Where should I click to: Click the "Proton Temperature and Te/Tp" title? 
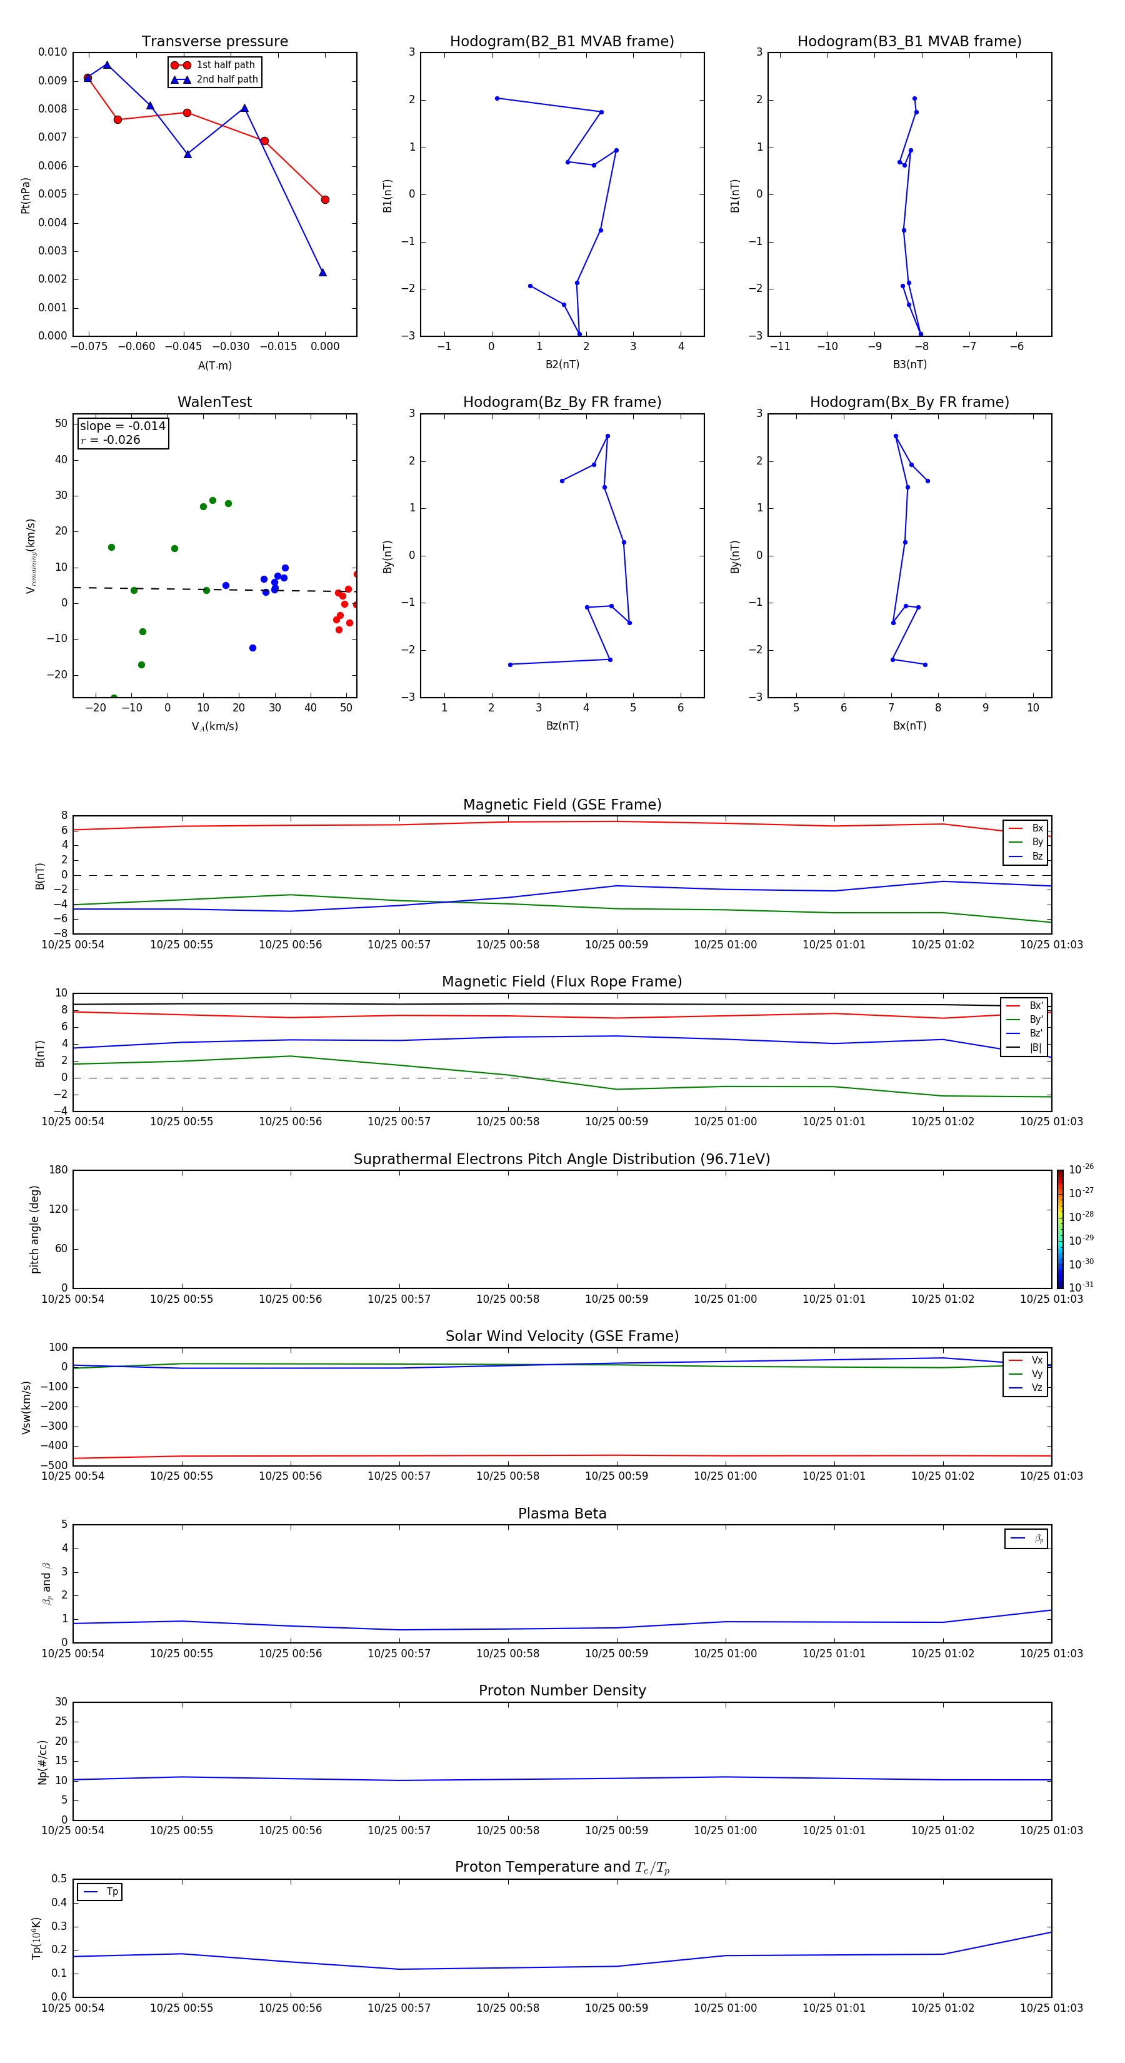(562, 1867)
